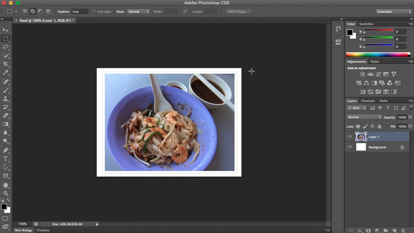
Task: Select the Move tool
Action: (x=5, y=30)
